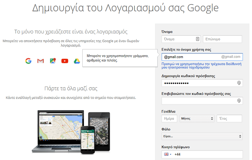
Task: Click the heading 'Δημιουργία του Λογαριασμού σας Google'
Action: 125,8
